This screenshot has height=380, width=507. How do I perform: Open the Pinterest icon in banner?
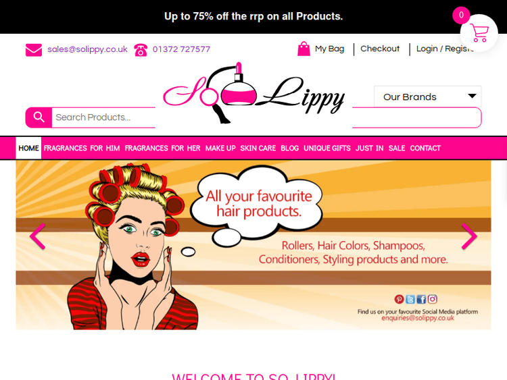tap(399, 299)
